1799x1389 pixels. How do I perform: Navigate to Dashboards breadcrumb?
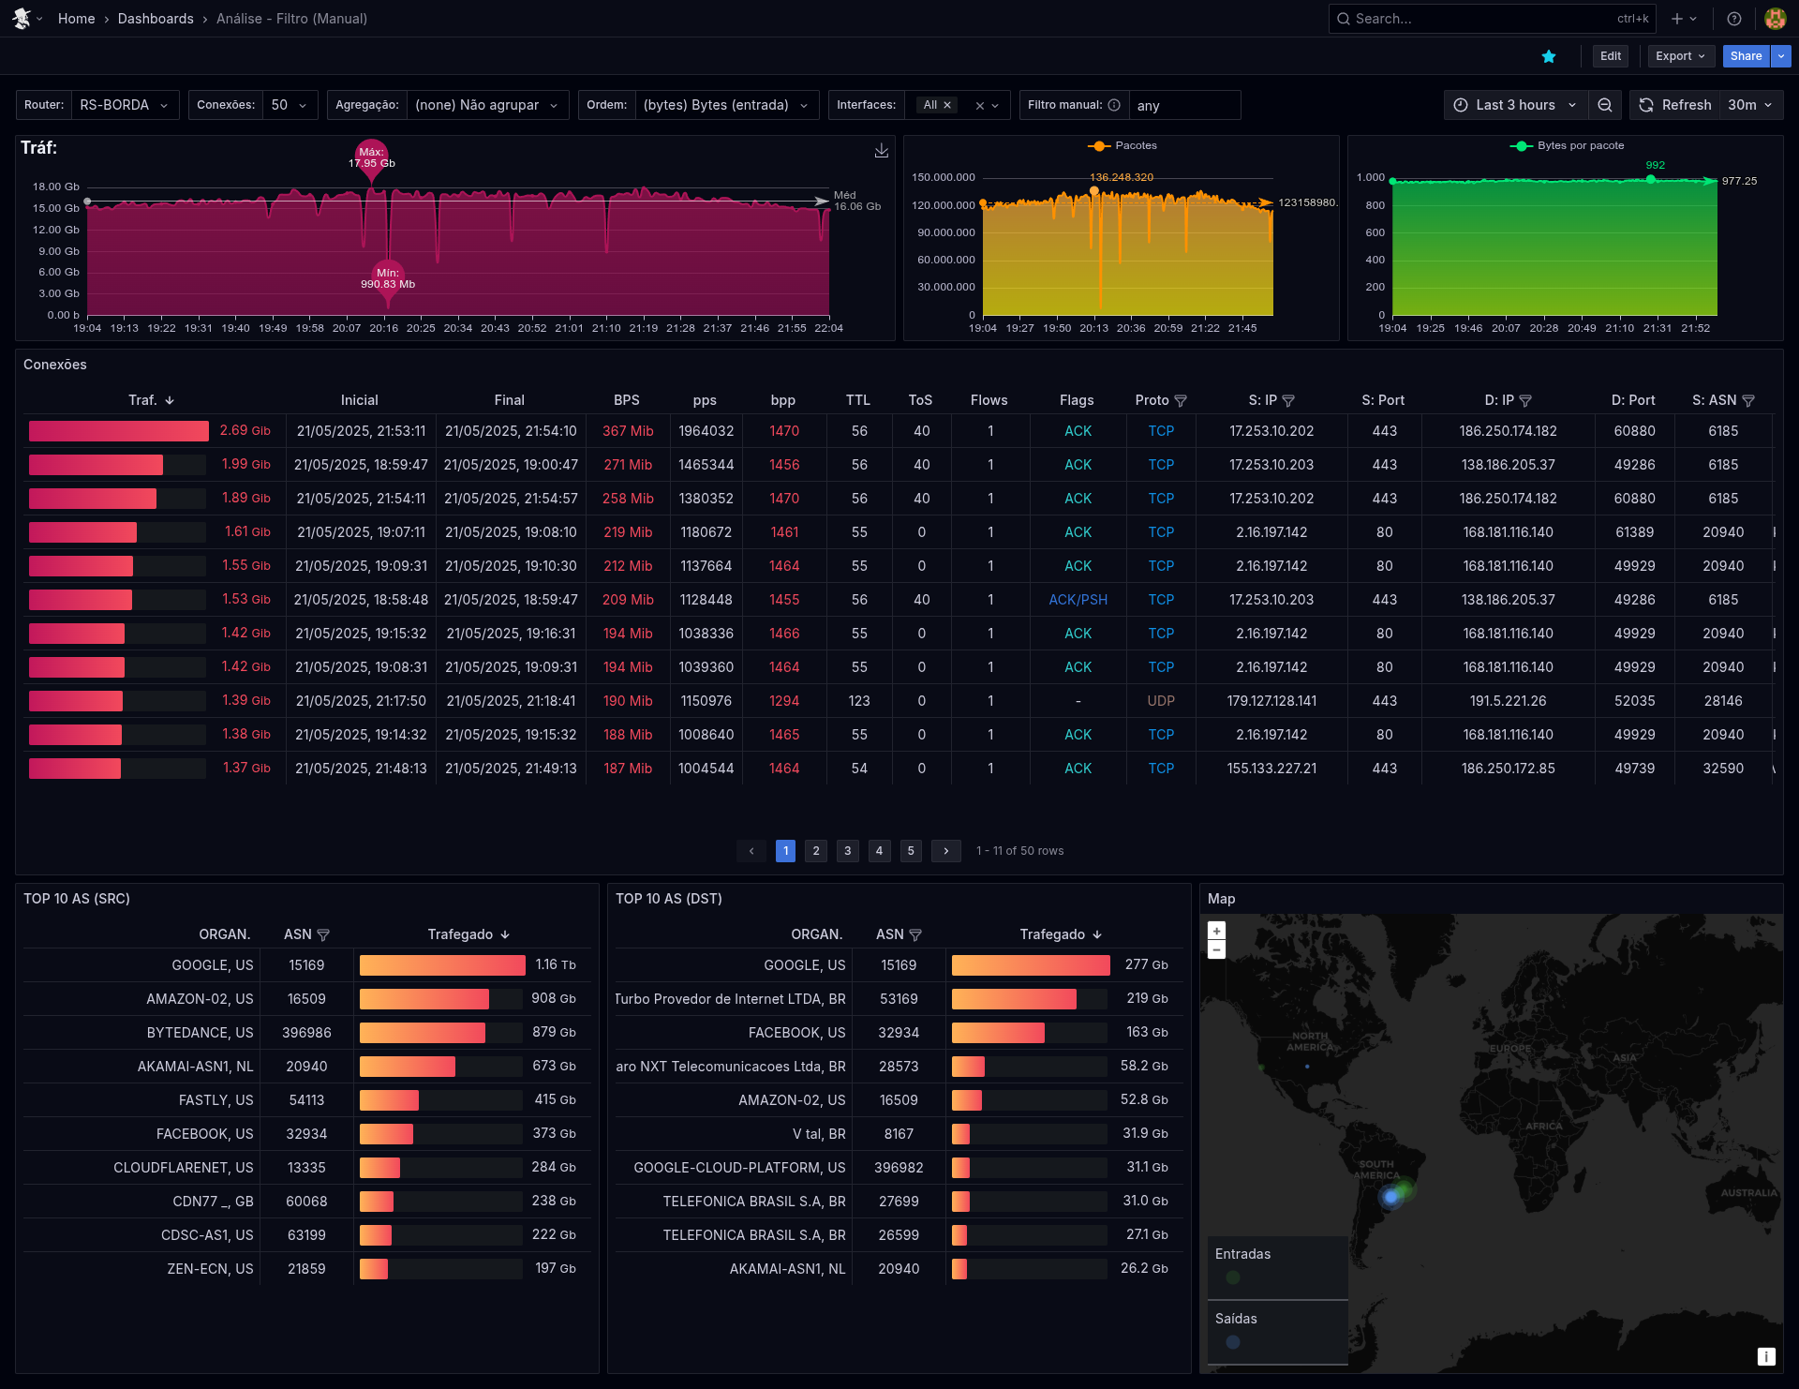(x=156, y=19)
